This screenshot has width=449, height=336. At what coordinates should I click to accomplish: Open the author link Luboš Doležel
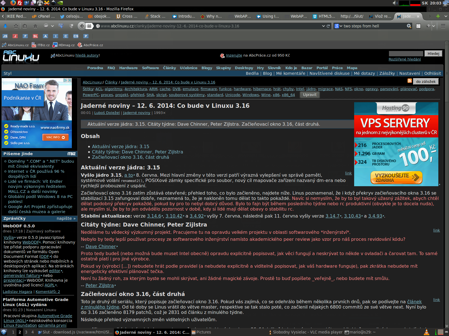[x=107, y=113]
